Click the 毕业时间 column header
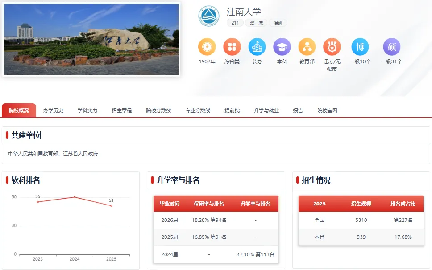 [170, 204]
